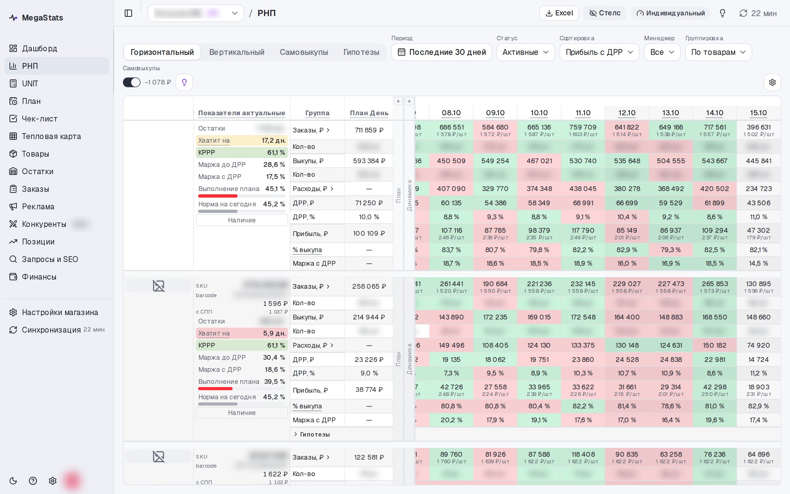This screenshot has width=790, height=494.
Task: Open Период Последние 30 дней picker
Action: [441, 52]
